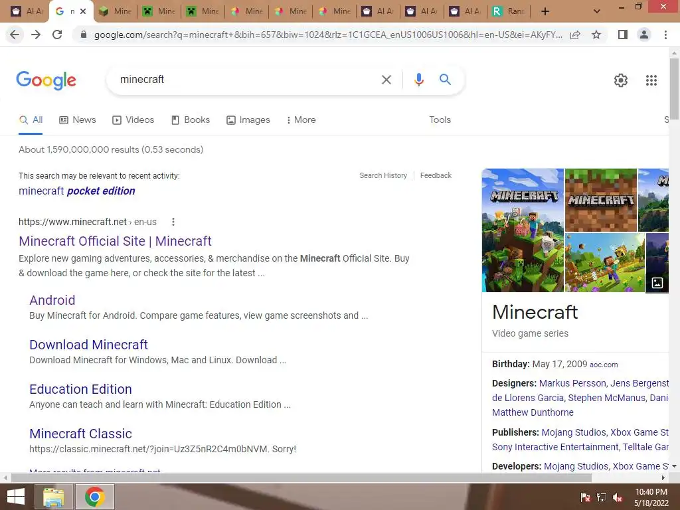Click the Google logo
Image resolution: width=680 pixels, height=510 pixels.
[46, 80]
